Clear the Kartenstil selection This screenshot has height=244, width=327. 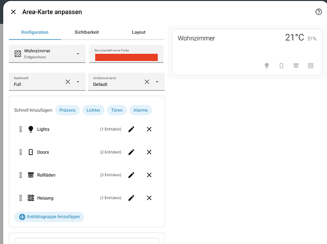tap(68, 82)
